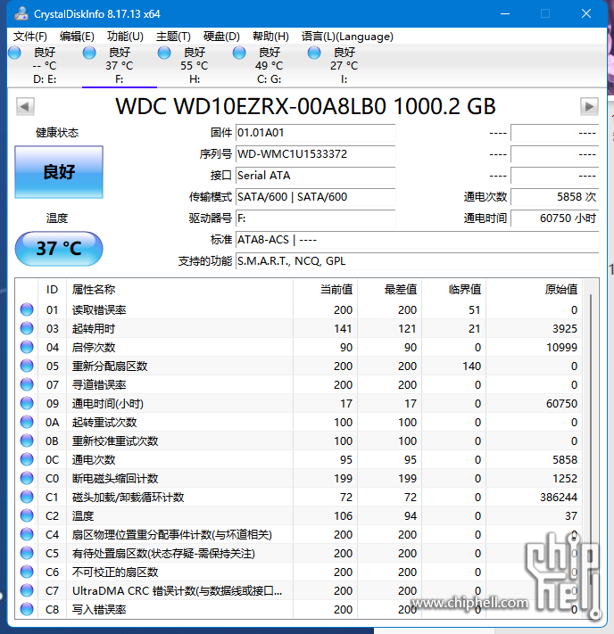Click raw value 1252 in C0 row

tap(565, 478)
